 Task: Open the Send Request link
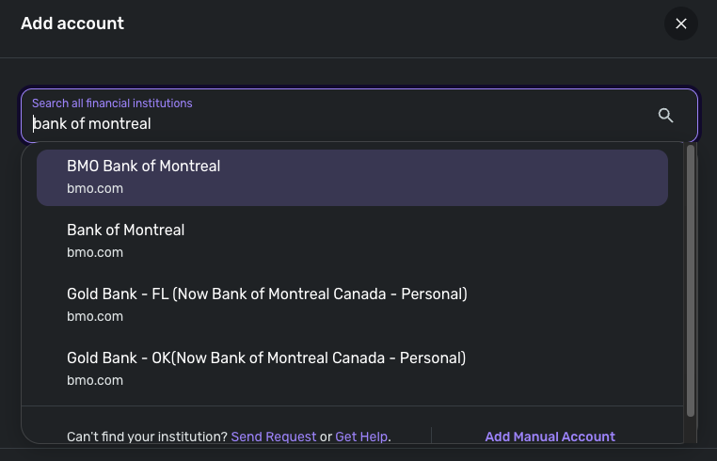[x=273, y=437]
